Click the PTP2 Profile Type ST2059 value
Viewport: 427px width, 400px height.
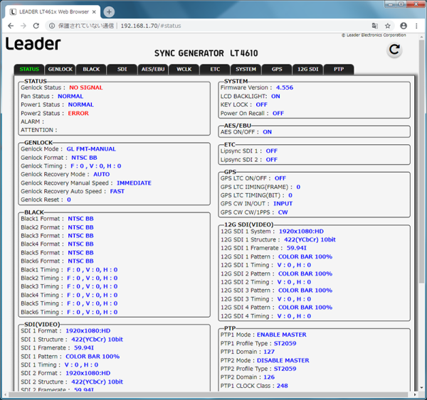click(x=285, y=369)
